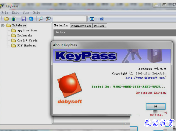Click the Serial No text
This screenshot has width=176, height=131.
point(128,87)
